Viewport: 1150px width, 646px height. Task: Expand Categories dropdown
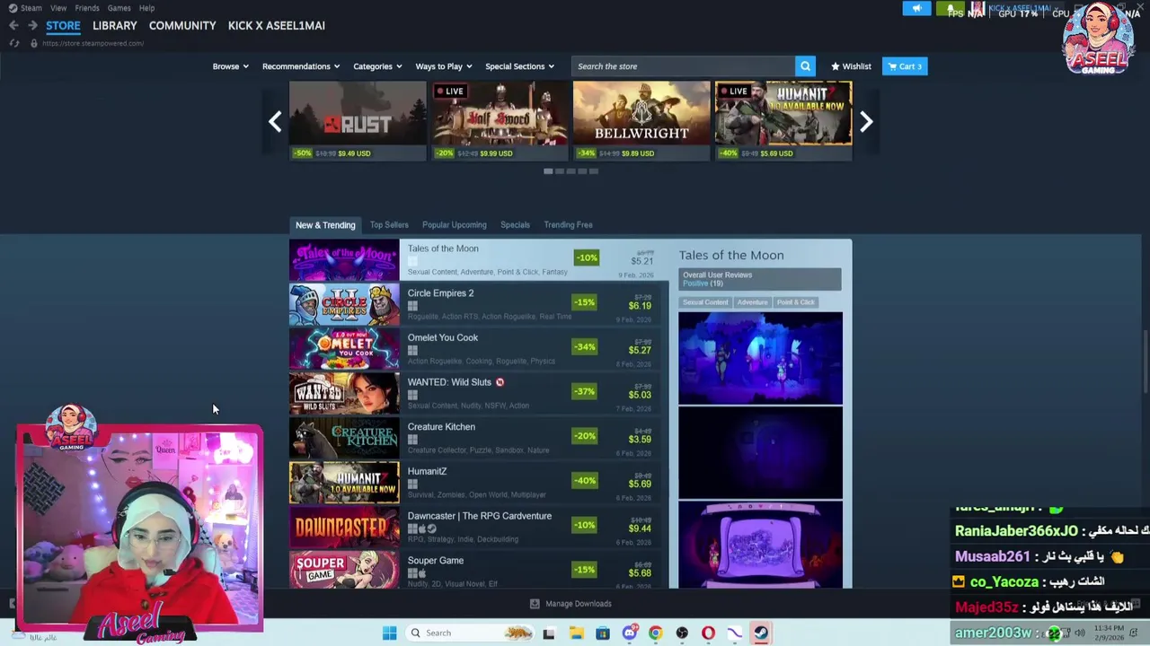coord(377,66)
